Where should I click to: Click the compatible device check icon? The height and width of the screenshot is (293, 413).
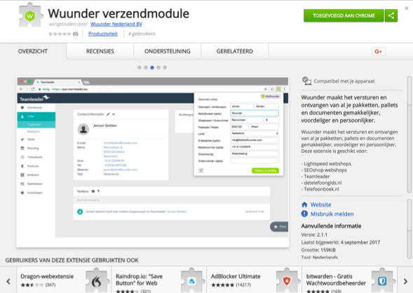click(x=306, y=81)
